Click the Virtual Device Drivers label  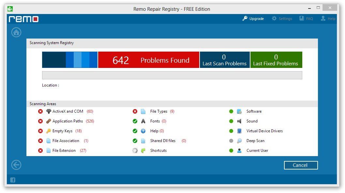coord(264,131)
